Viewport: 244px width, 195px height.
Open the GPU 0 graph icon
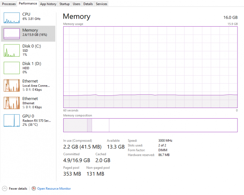[11, 120]
